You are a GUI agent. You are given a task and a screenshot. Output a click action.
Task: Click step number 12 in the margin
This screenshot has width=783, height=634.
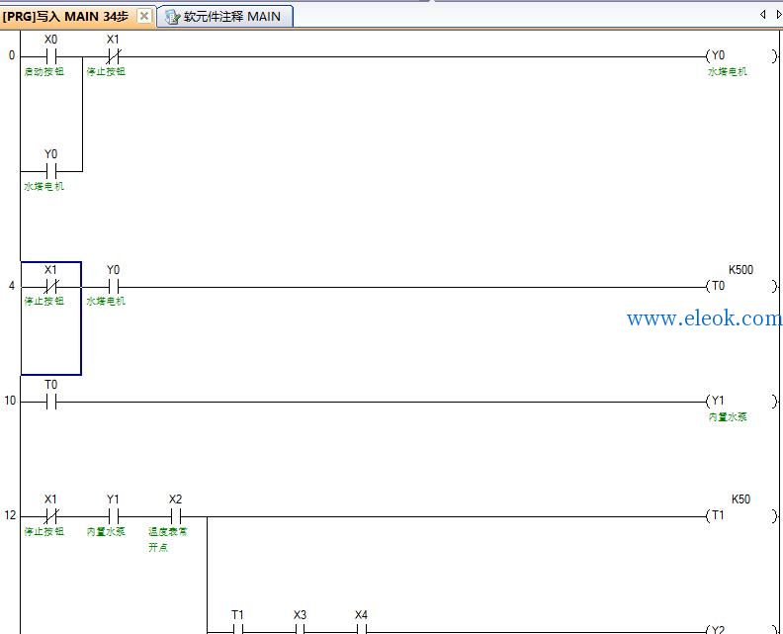tap(10, 515)
